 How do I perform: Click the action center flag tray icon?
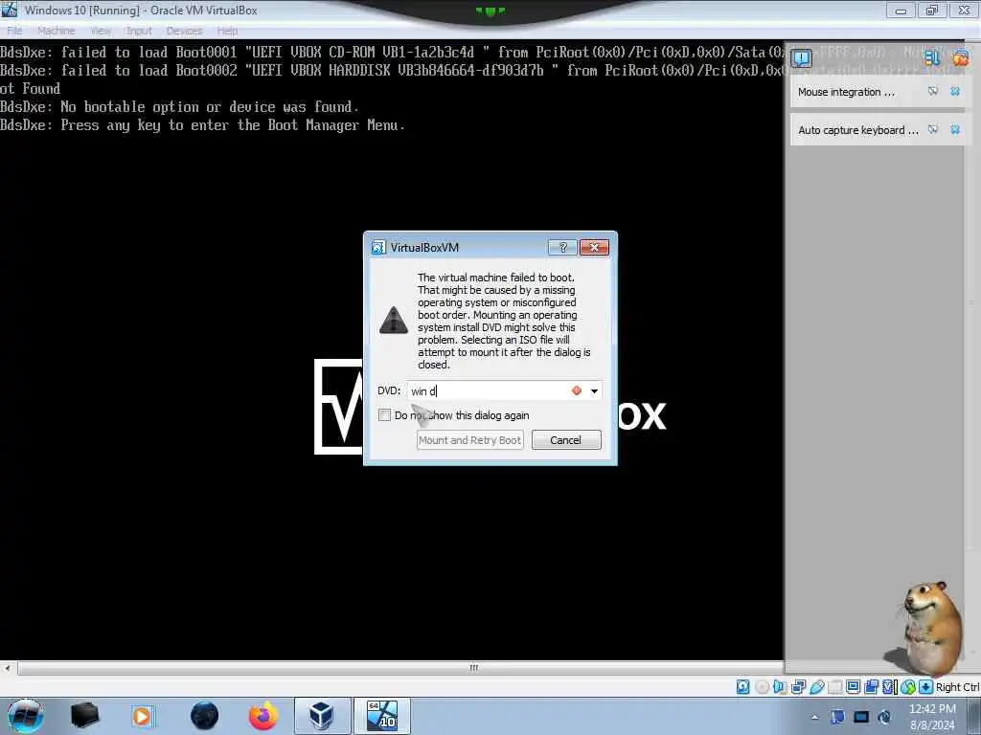[x=837, y=717]
